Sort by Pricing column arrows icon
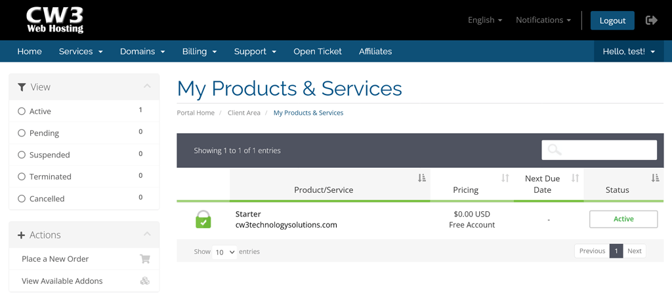This screenshot has width=672, height=301. pyautogui.click(x=505, y=178)
